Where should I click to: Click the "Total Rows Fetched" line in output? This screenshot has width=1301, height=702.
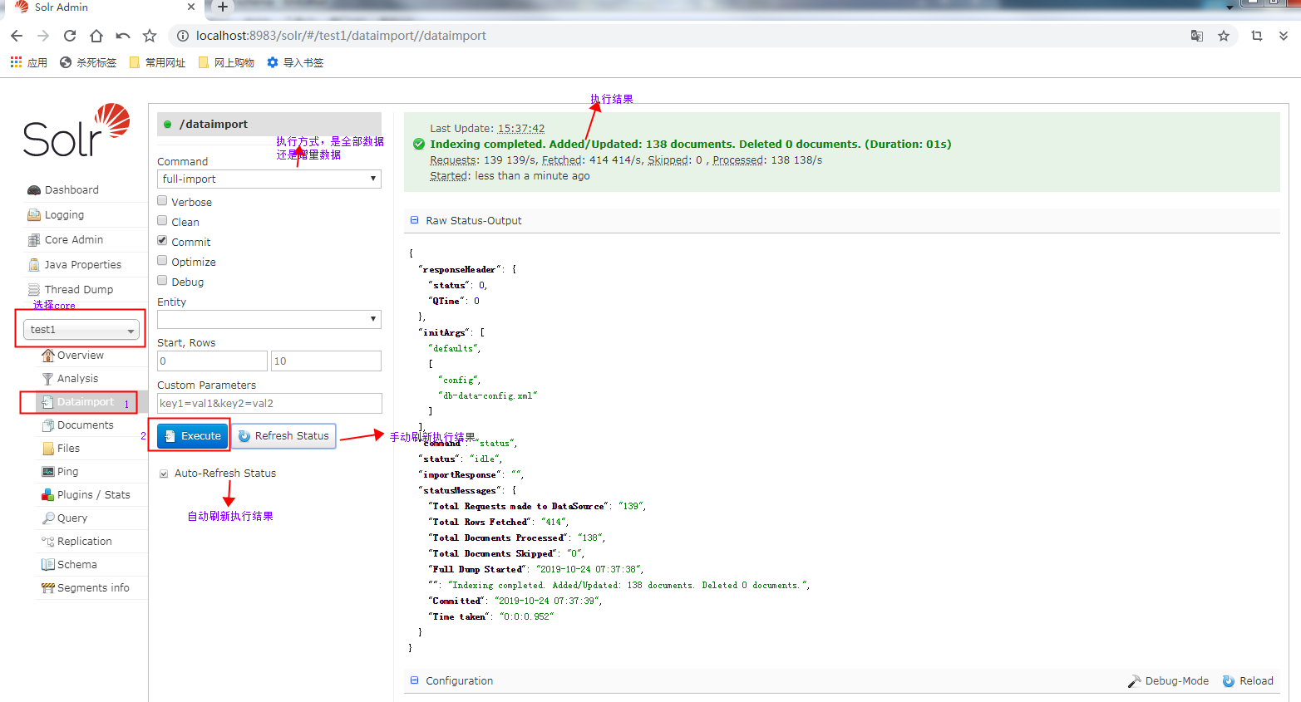click(499, 523)
